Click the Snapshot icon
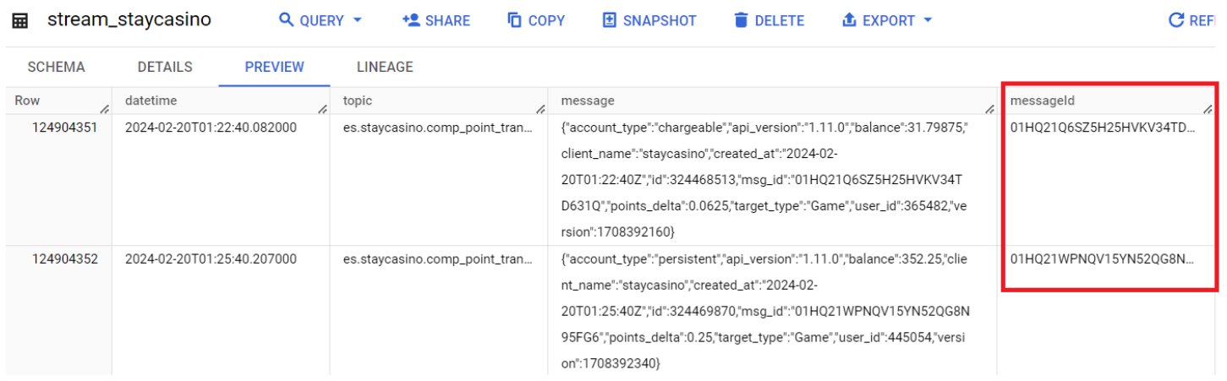This screenshot has width=1227, height=381. (610, 20)
